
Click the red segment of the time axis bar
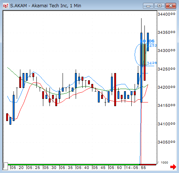pyautogui.click(x=148, y=165)
